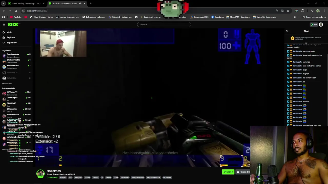The height and width of the screenshot is (184, 328).
Task: Open the SalsaLoL Guías bookmark
Action: 120,17
